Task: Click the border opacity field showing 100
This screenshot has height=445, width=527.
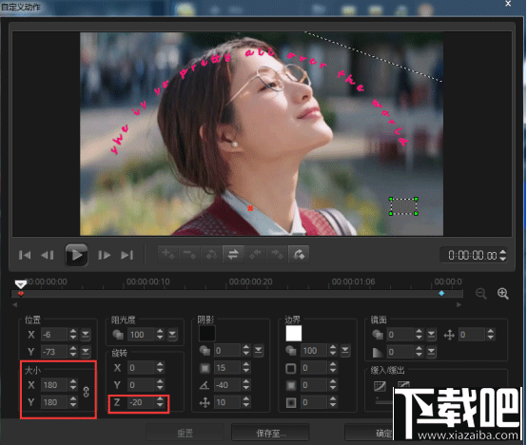Action: pos(314,351)
